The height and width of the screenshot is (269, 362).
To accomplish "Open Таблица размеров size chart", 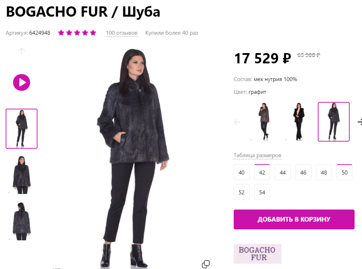I will tap(257, 155).
